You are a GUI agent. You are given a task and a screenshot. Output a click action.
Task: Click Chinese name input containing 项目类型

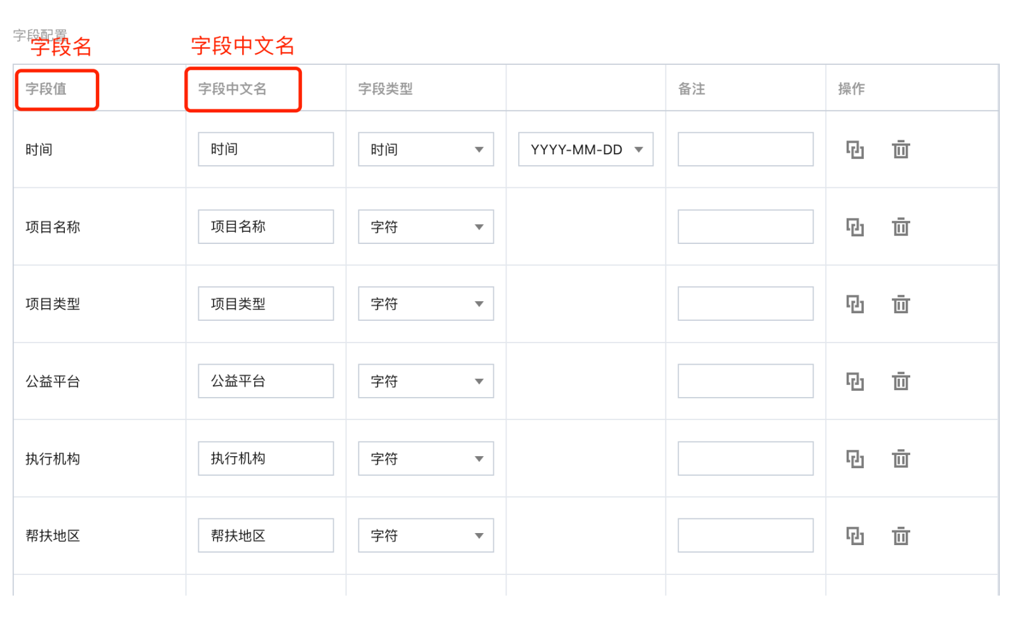[x=266, y=304]
